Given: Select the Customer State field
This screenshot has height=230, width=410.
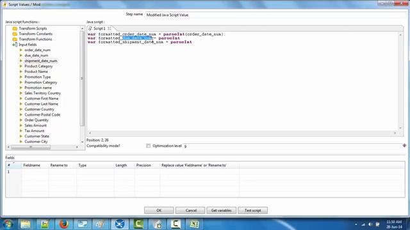Looking at the screenshot, I should [37, 136].
